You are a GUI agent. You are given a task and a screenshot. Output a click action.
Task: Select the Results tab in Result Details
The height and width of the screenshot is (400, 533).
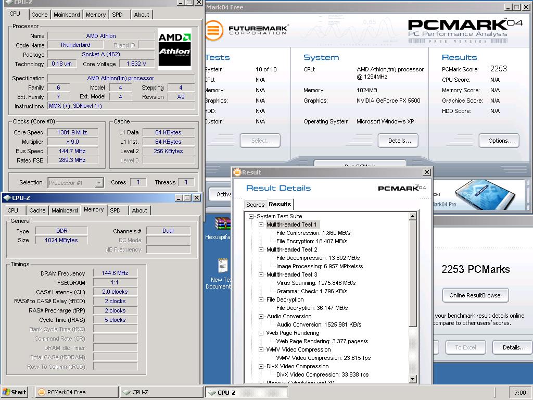pos(280,204)
